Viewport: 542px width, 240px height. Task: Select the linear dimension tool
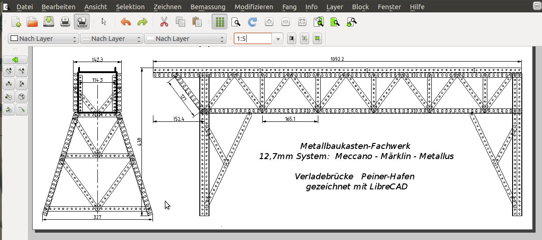(22, 71)
